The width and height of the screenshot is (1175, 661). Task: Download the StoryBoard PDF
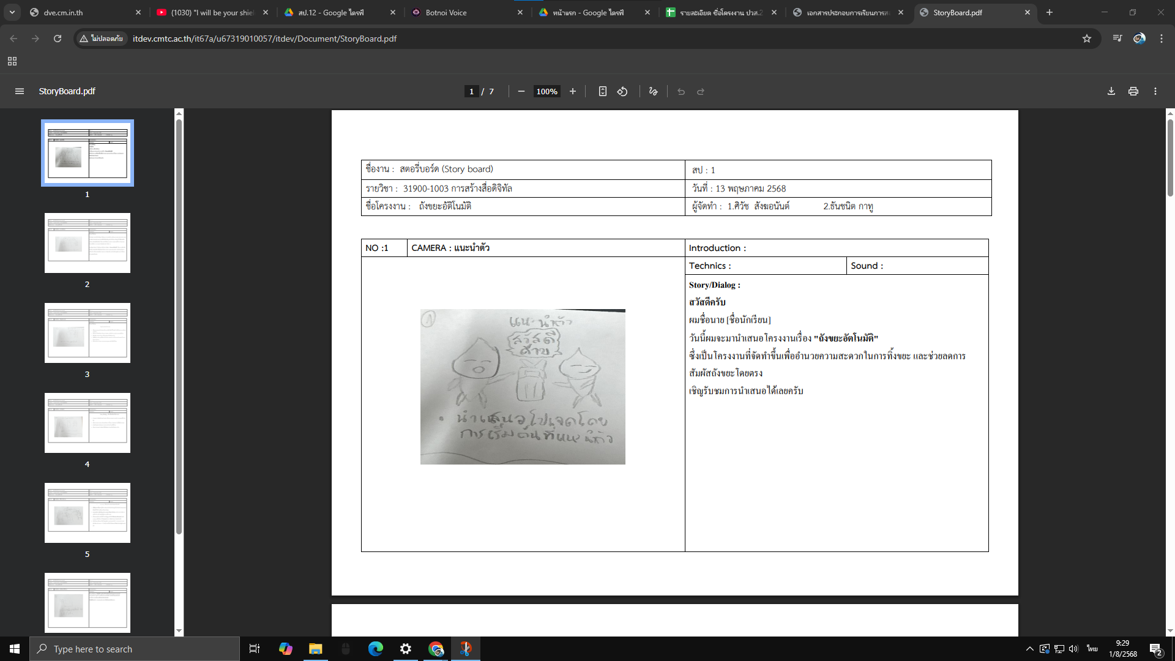click(1111, 91)
